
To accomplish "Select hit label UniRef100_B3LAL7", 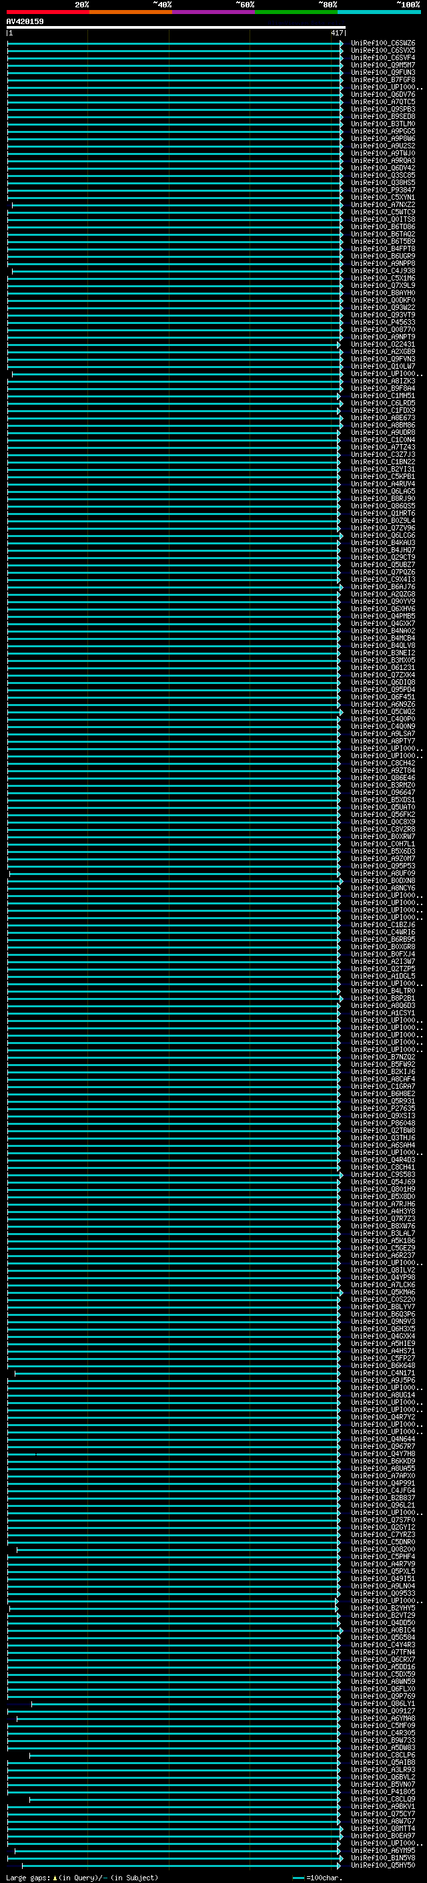I will pos(383,1233).
